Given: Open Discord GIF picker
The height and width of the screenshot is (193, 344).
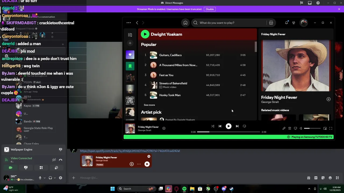Looking at the screenshot, I should [x=316, y=178].
